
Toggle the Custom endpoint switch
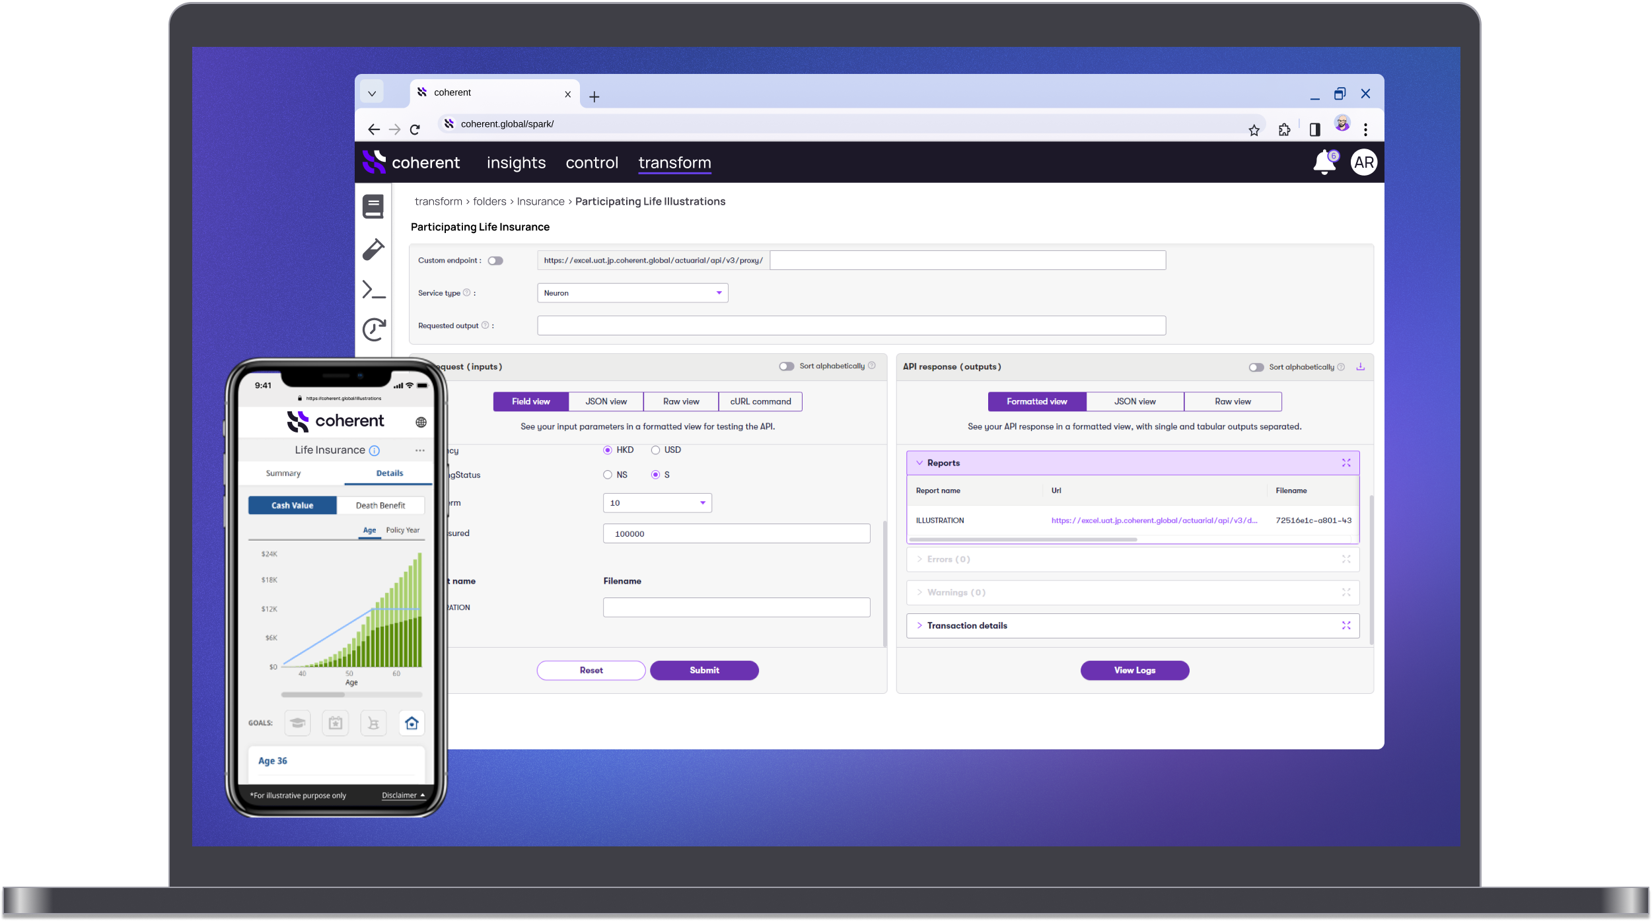click(x=493, y=259)
